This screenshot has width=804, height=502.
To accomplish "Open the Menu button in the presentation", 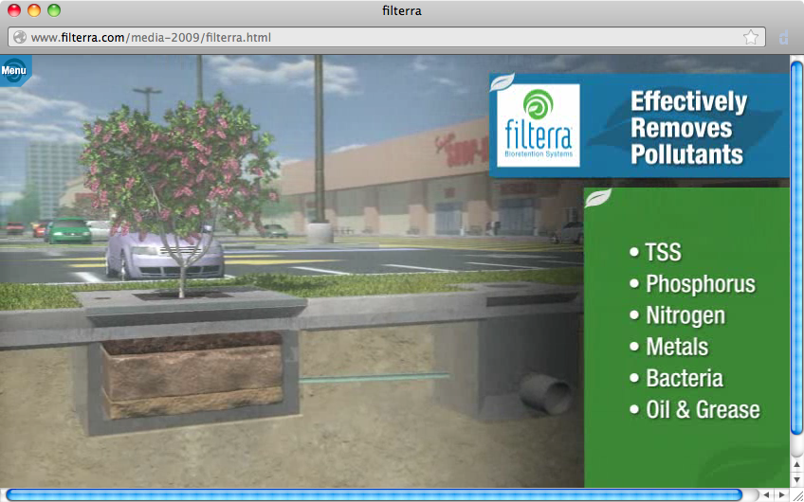I will (x=14, y=70).
